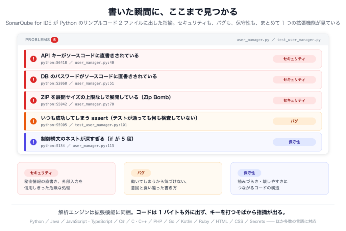Click 'Ruby' in the language list
Screen dimensions: 346x231
click(204, 222)
